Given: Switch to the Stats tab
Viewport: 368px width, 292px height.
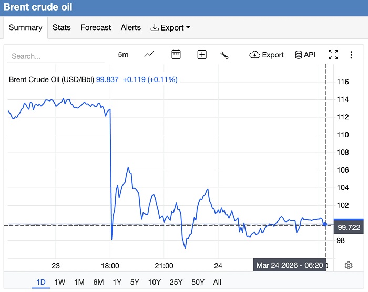Looking at the screenshot, I should click(62, 27).
